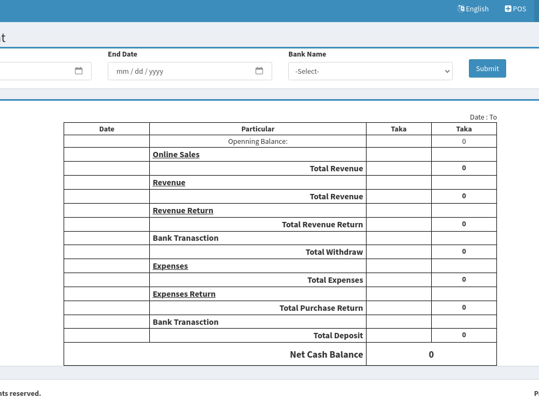
Task: Click the 'Date : To' text above table
Action: (x=483, y=117)
